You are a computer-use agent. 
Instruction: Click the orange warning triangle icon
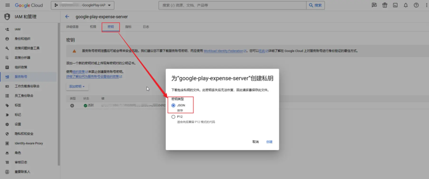74,51
